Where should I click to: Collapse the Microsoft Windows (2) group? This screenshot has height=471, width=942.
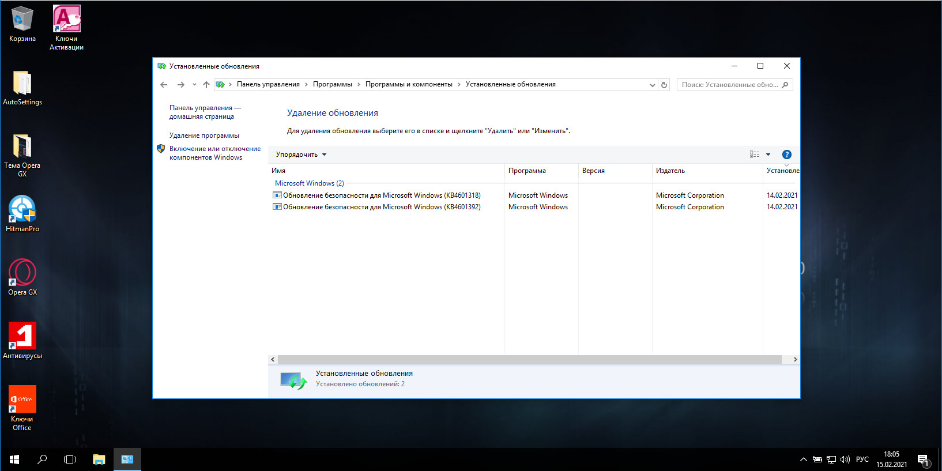309,183
